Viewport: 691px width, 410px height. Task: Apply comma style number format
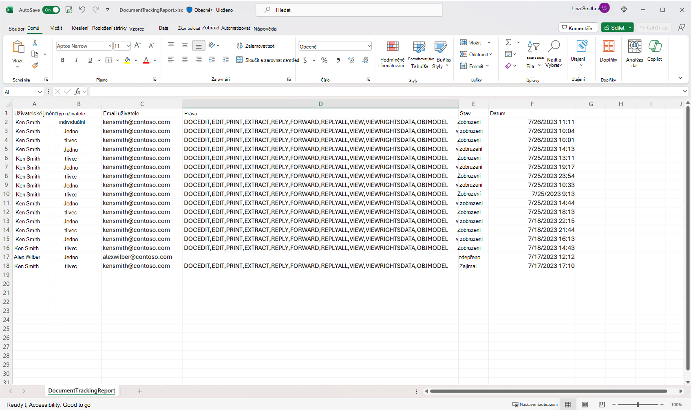(x=338, y=60)
